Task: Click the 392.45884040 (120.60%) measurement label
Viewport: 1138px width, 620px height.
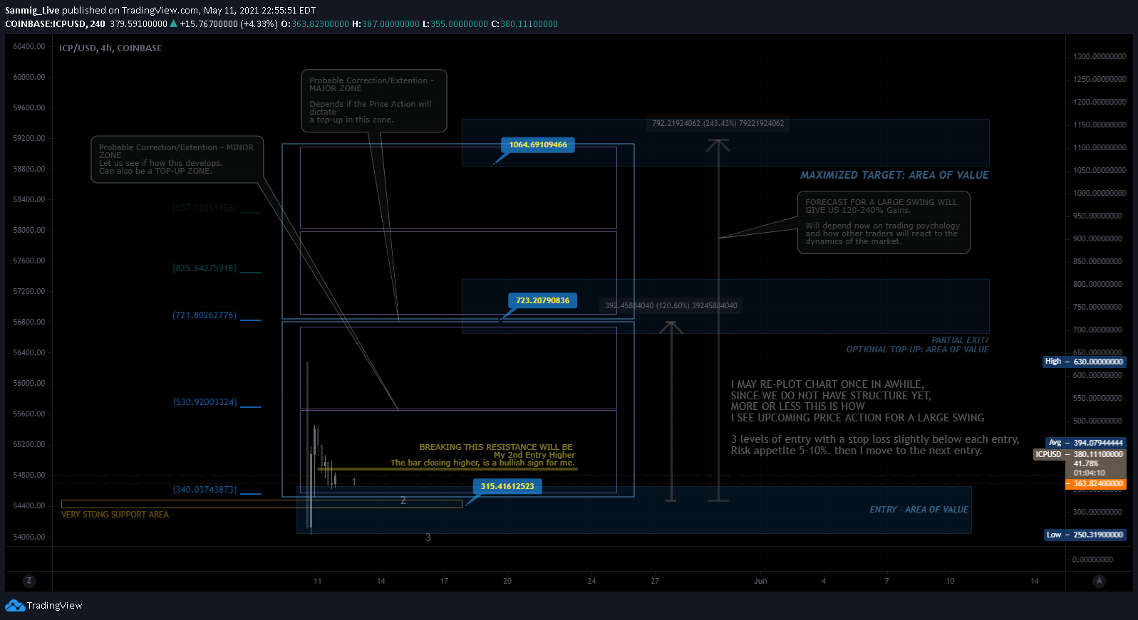Action: click(x=671, y=305)
